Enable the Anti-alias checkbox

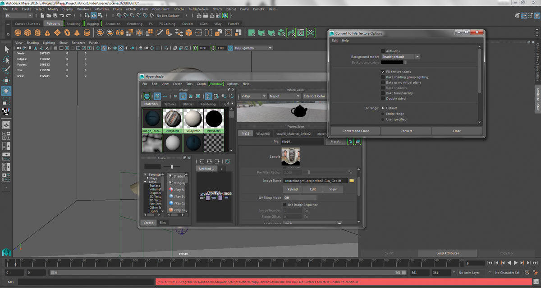pos(383,51)
